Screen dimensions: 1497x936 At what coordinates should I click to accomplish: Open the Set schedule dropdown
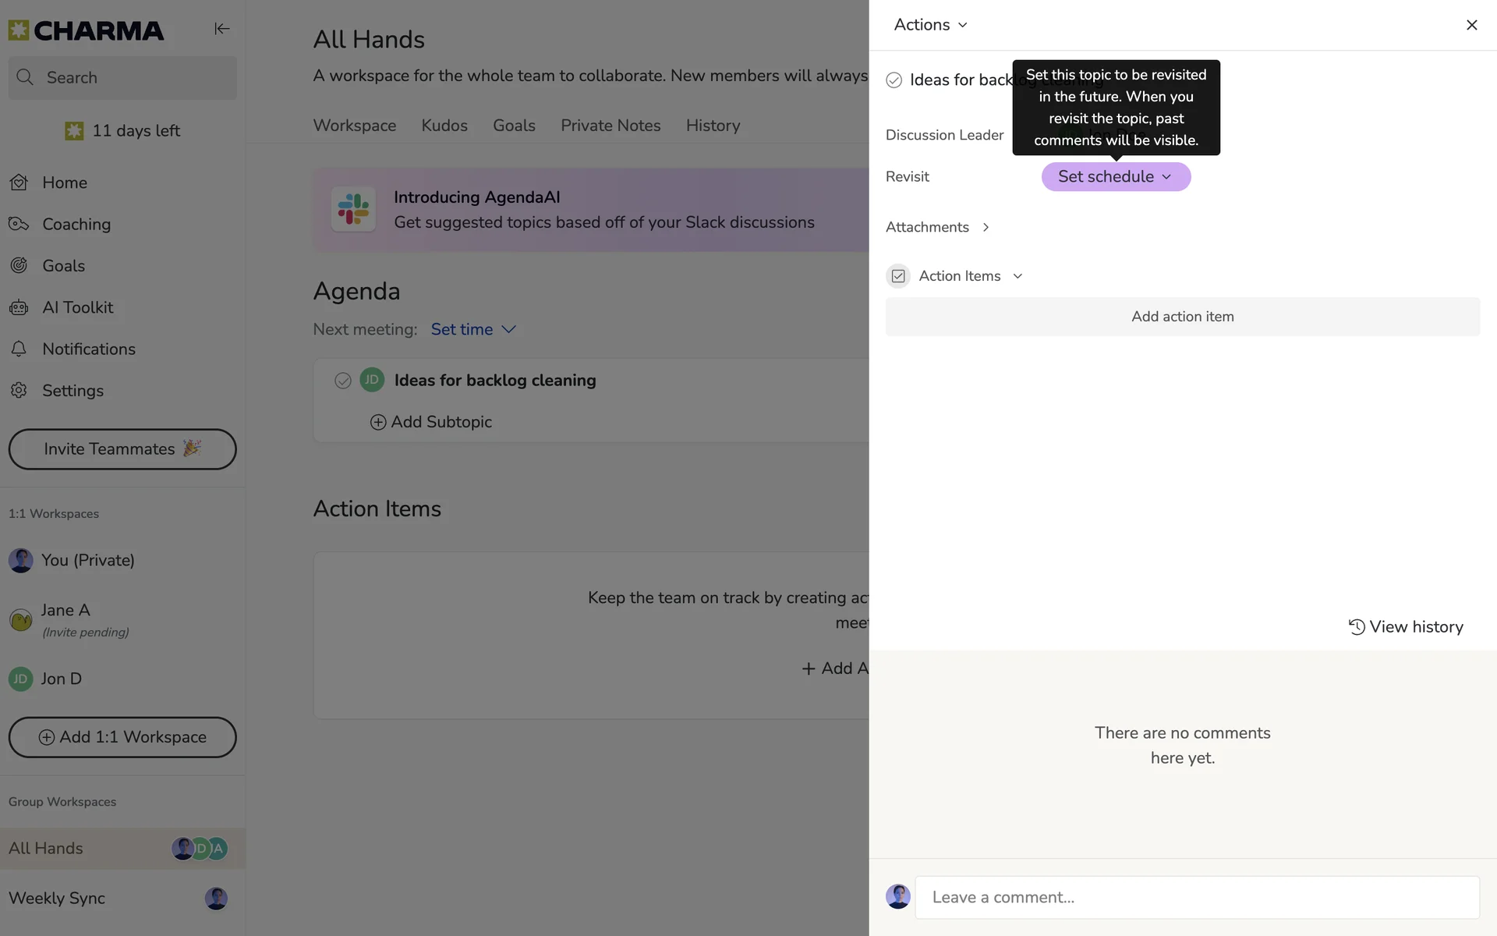coord(1115,177)
